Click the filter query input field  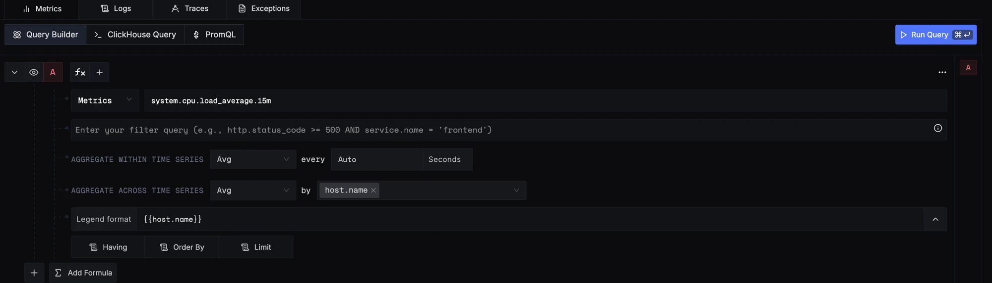click(501, 130)
